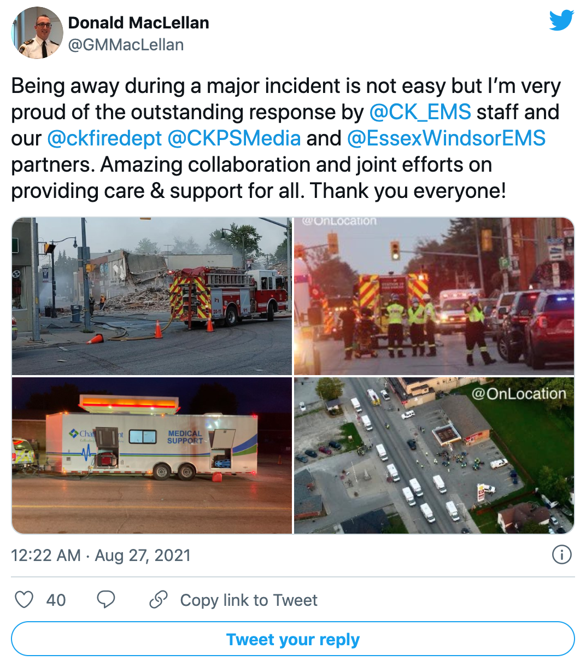Open the Donald MacLellan display name
Viewport: 586px width, 666px height.
pyautogui.click(x=139, y=22)
